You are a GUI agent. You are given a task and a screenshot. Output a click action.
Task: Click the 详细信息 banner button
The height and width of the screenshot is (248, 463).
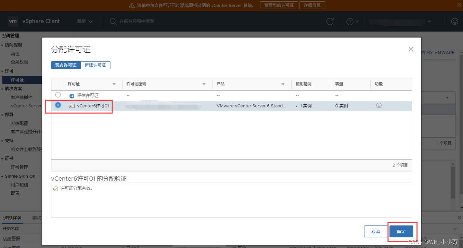pyautogui.click(x=312, y=5)
